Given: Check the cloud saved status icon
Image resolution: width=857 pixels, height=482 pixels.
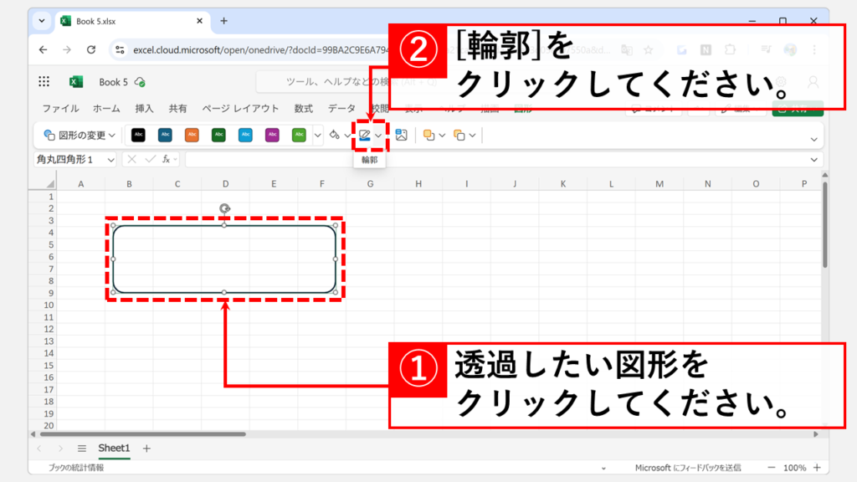Looking at the screenshot, I should [140, 82].
